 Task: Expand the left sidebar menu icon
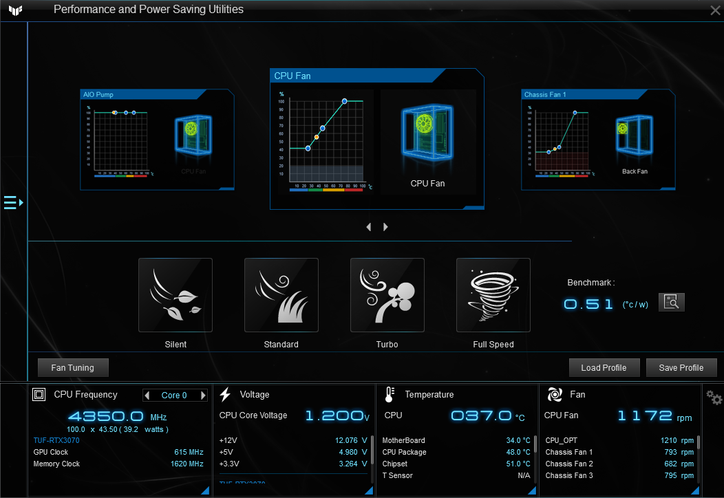coord(13,203)
